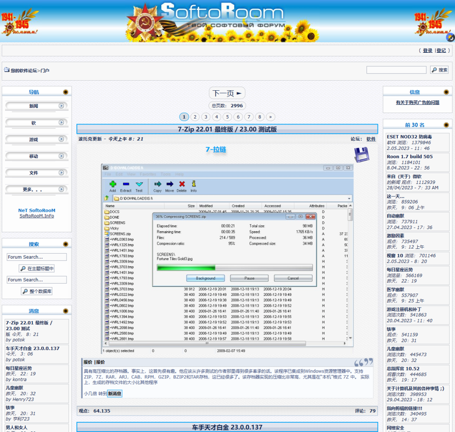Click the folder icon before the breadcrumb
Image resolution: width=455 pixels, height=432 pixels.
point(7,70)
